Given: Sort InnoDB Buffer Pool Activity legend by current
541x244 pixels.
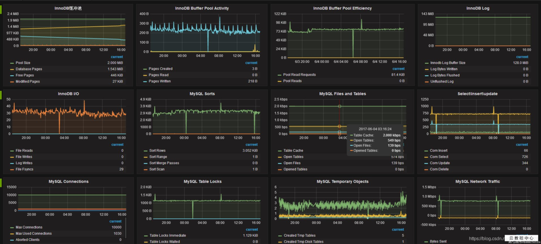Looking at the screenshot, I should pos(251,63).
